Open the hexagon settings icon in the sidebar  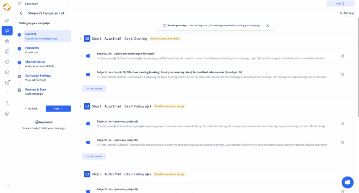[7, 114]
